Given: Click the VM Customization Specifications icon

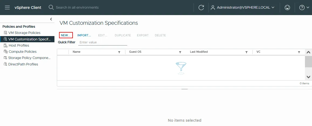Looking at the screenshot, I should click(x=5, y=39).
